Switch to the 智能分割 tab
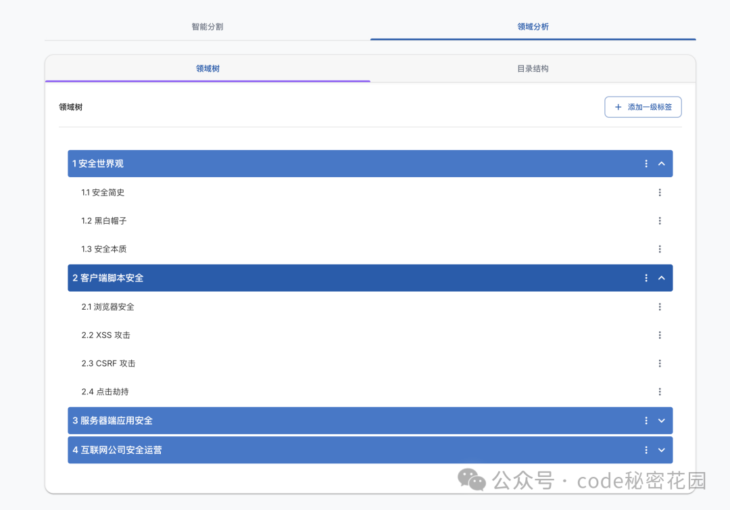The height and width of the screenshot is (510, 730). tap(208, 26)
